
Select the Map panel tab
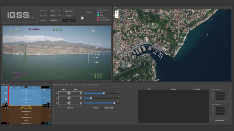[x=115, y=8]
